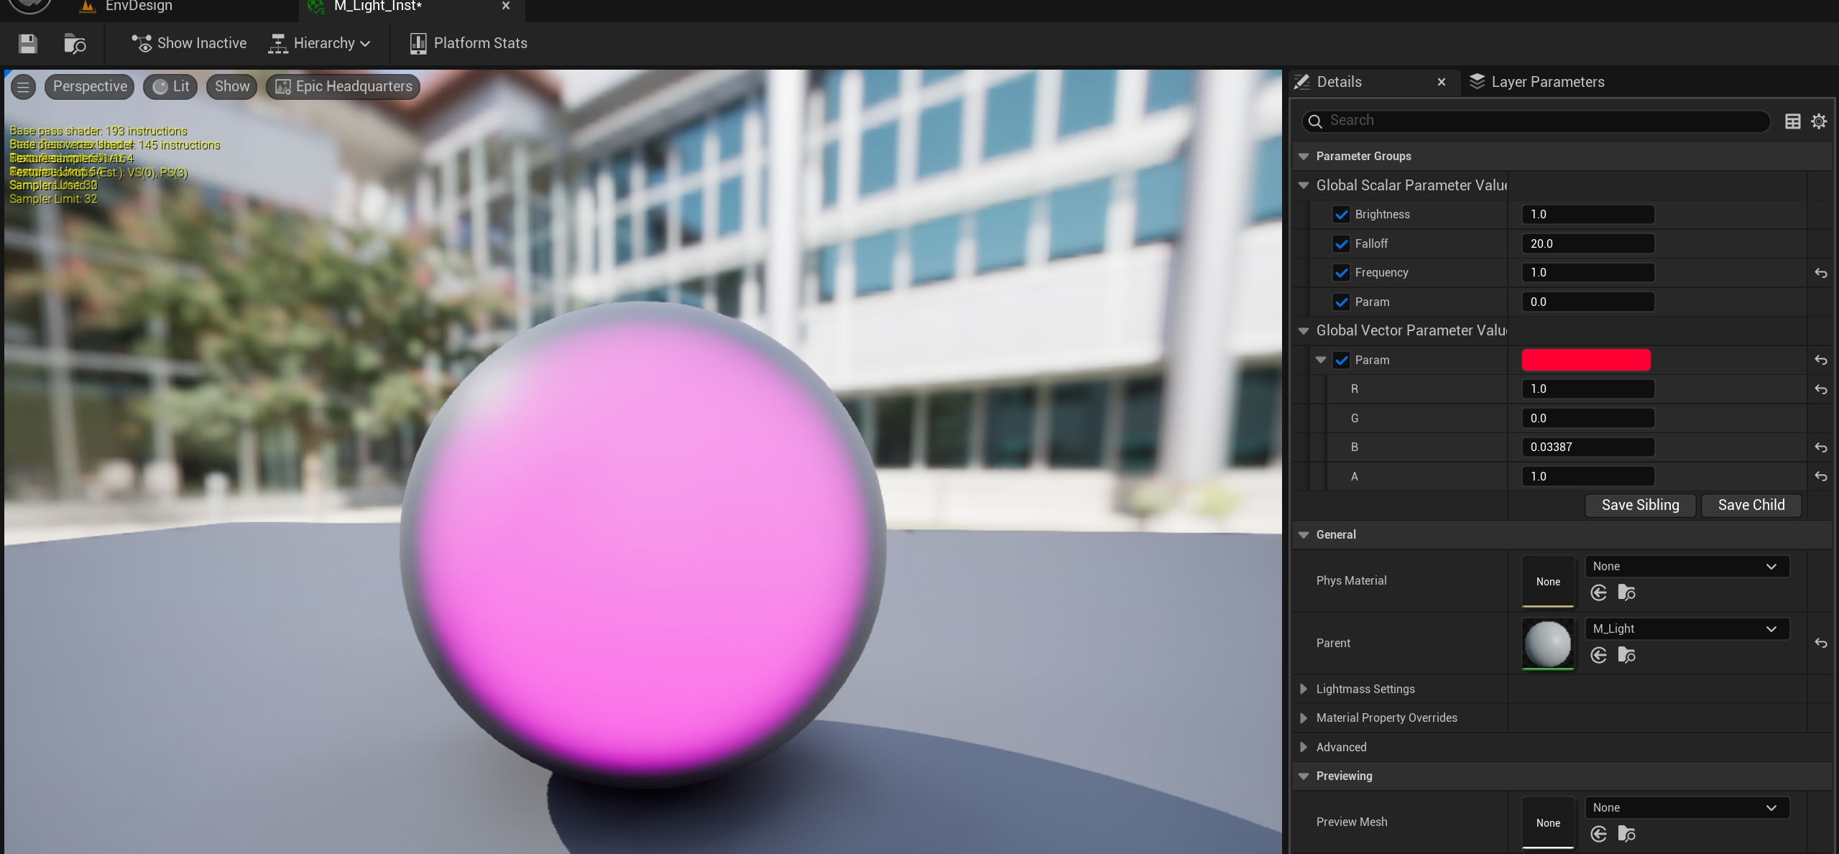Open the red Param color swatch
Image resolution: width=1839 pixels, height=854 pixels.
click(x=1585, y=360)
